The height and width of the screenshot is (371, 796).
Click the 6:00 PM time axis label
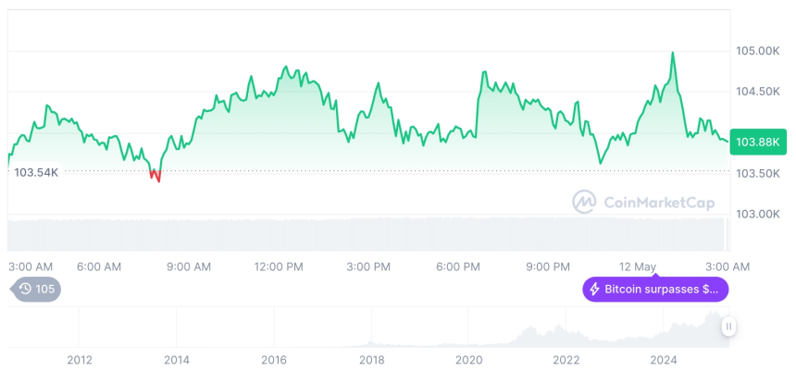[x=458, y=266]
